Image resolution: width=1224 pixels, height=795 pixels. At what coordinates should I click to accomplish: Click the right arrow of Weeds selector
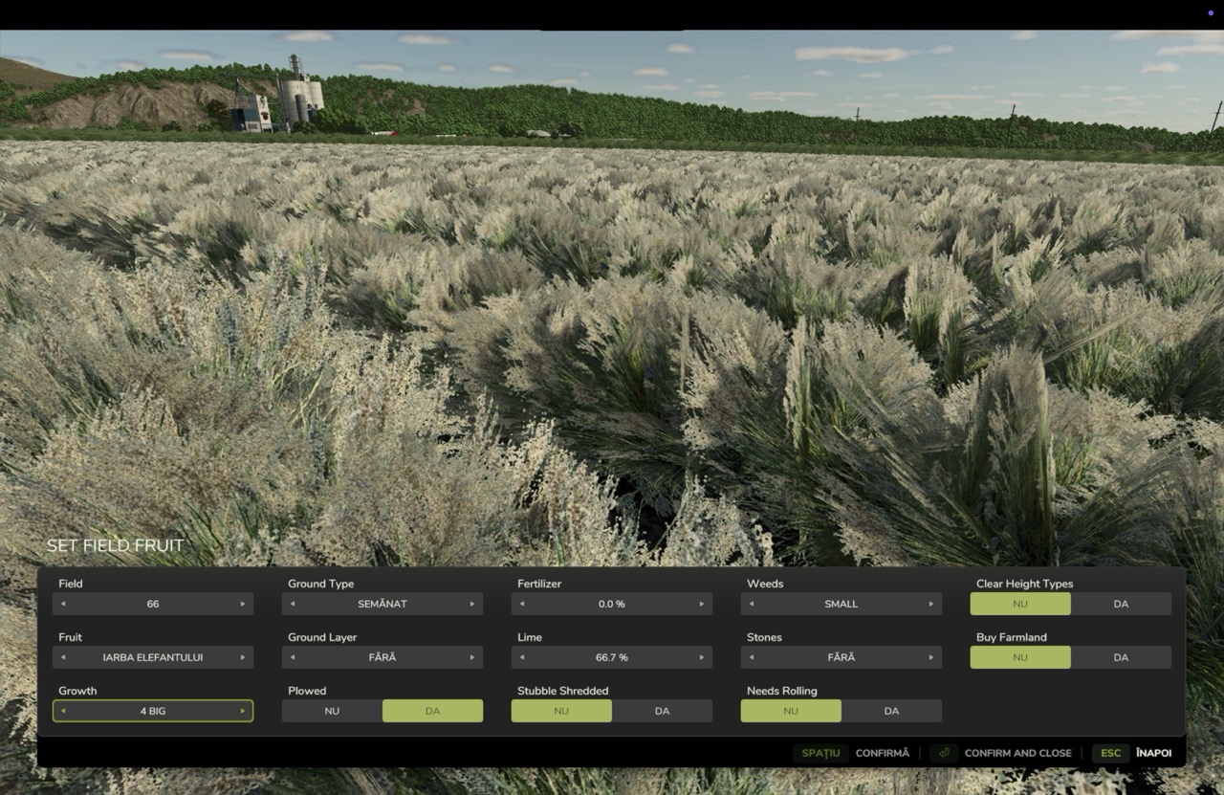pyautogui.click(x=931, y=604)
